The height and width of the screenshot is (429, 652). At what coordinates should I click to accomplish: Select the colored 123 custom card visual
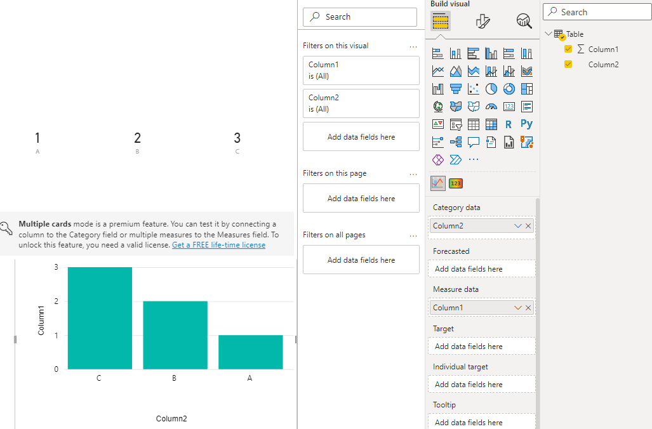(x=456, y=183)
